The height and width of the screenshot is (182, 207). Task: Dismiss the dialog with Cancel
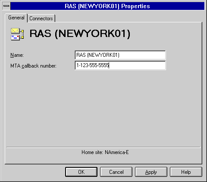[x=116, y=172]
